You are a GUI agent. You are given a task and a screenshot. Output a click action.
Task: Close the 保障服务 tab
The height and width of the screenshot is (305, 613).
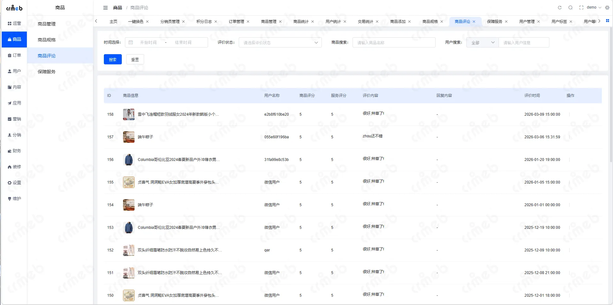[x=506, y=22]
